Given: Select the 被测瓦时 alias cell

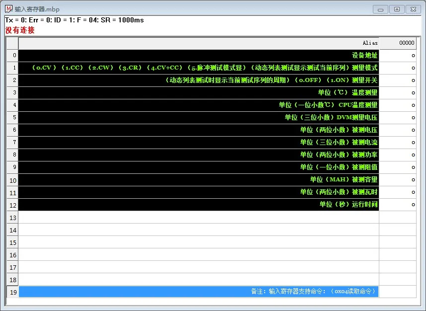Looking at the screenshot, I should 199,192.
